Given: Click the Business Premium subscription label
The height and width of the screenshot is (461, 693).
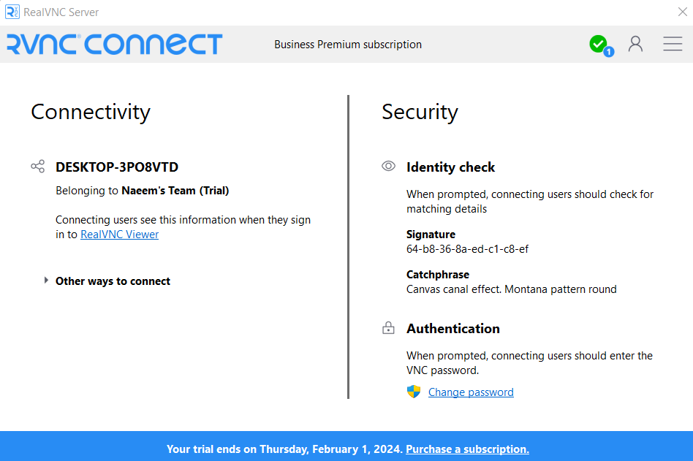Looking at the screenshot, I should coord(347,44).
